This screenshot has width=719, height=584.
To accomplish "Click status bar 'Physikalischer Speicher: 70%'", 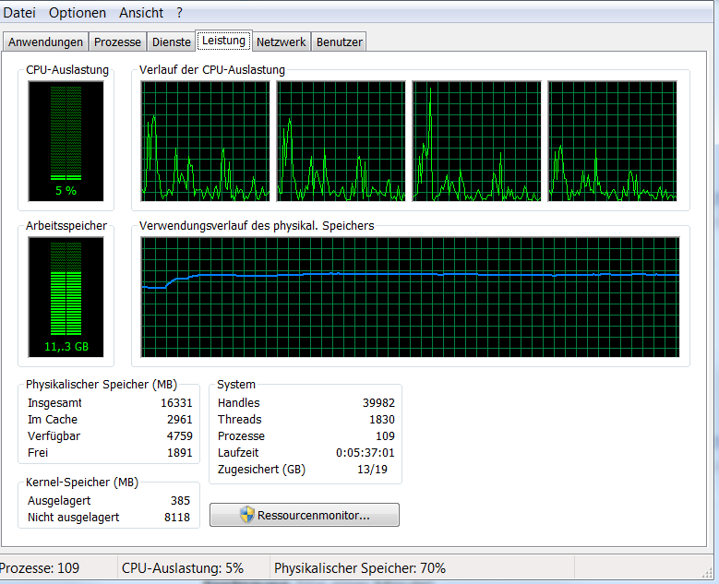I will [x=360, y=568].
